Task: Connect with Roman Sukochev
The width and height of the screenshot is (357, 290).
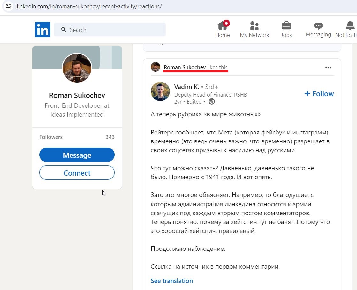Action: coord(77,173)
